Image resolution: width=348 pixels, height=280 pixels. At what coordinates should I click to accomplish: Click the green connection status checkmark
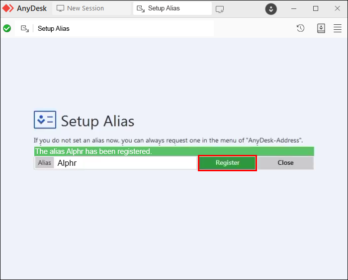coord(7,28)
